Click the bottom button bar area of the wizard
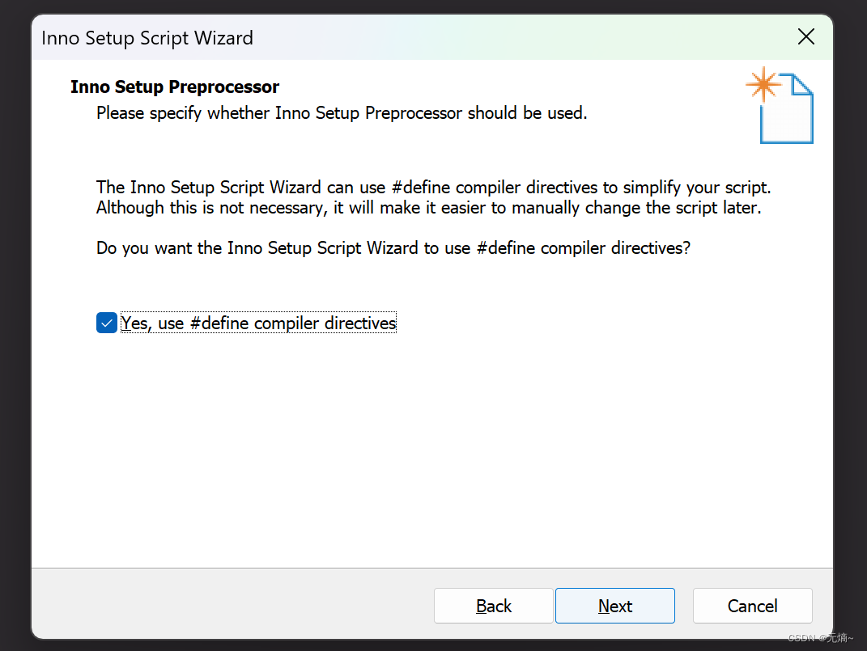867x651 pixels. (243, 605)
